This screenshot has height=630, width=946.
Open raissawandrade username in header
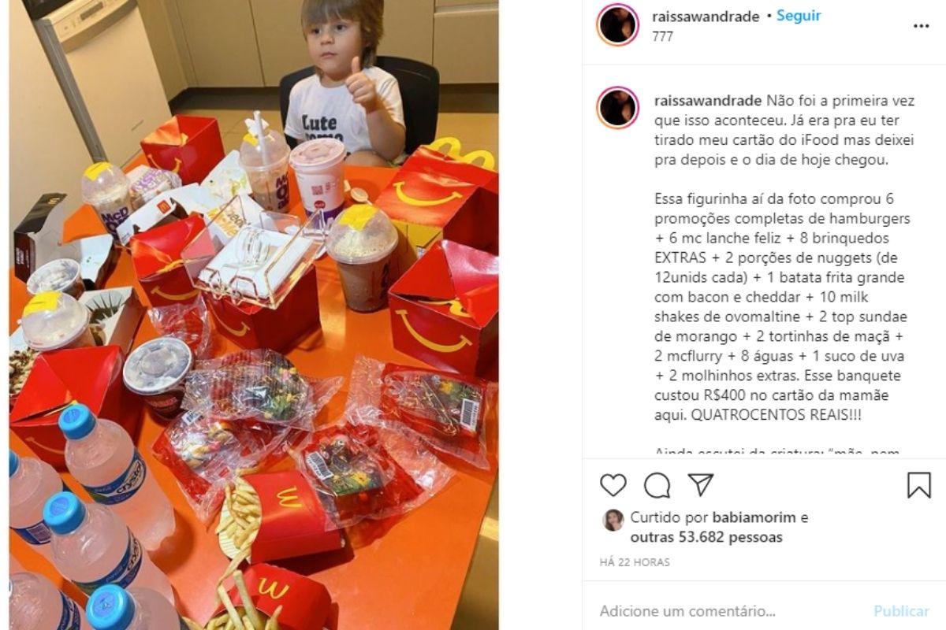coord(706,16)
